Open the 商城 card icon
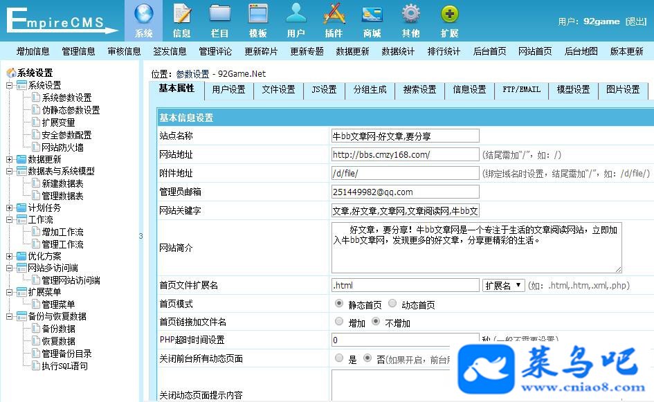654x402 pixels. tap(372, 15)
